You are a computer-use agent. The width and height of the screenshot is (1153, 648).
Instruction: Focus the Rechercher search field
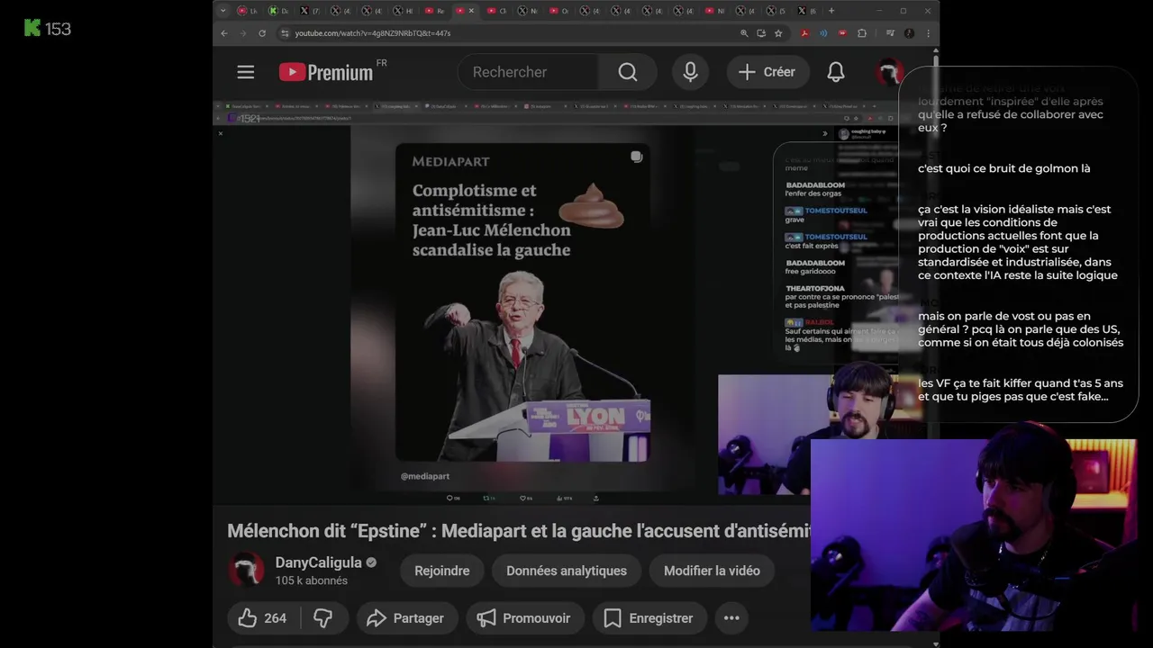[x=528, y=72]
